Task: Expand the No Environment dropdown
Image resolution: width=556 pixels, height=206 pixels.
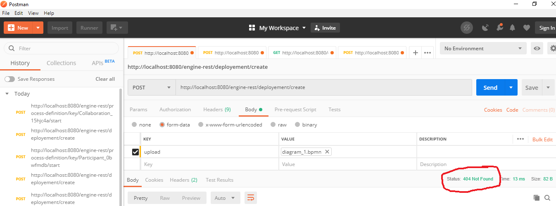Action: tap(483, 48)
